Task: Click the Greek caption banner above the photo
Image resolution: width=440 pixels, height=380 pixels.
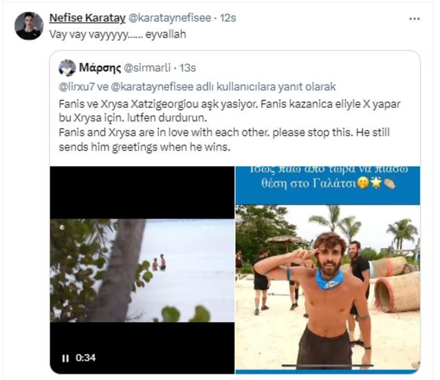Action: [327, 184]
